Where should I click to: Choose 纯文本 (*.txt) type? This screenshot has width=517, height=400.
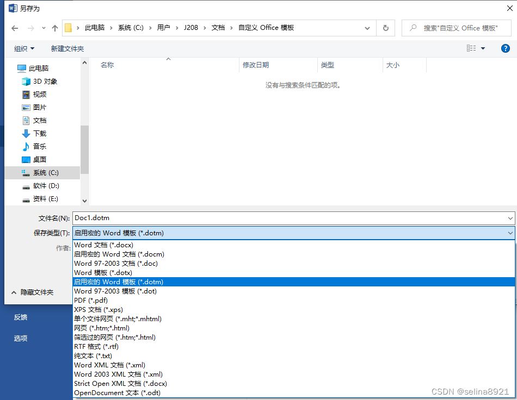click(293, 356)
